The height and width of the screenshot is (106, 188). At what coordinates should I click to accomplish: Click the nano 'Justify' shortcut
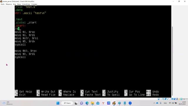(x=110, y=92)
